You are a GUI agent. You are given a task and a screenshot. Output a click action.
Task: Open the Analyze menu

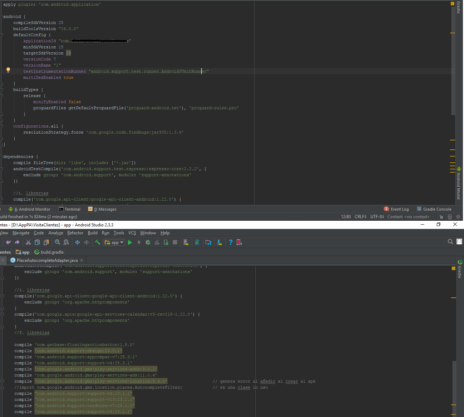click(56, 233)
